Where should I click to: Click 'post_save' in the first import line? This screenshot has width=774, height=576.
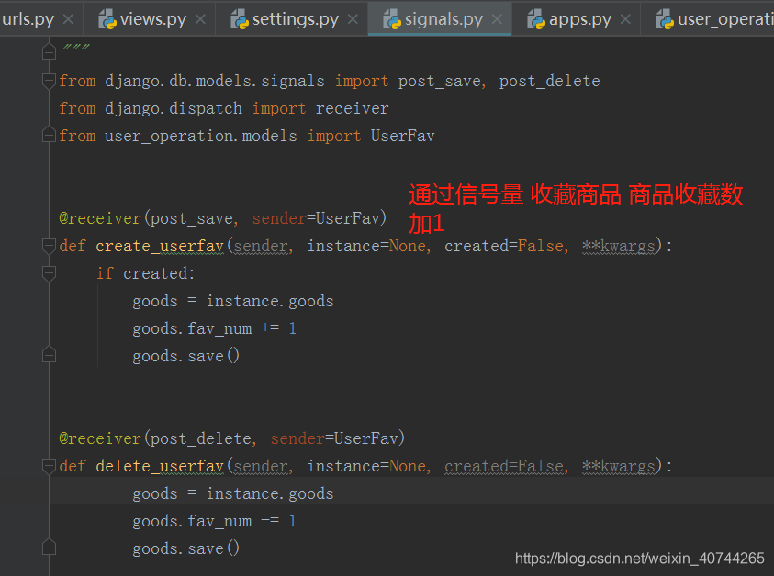coord(439,82)
